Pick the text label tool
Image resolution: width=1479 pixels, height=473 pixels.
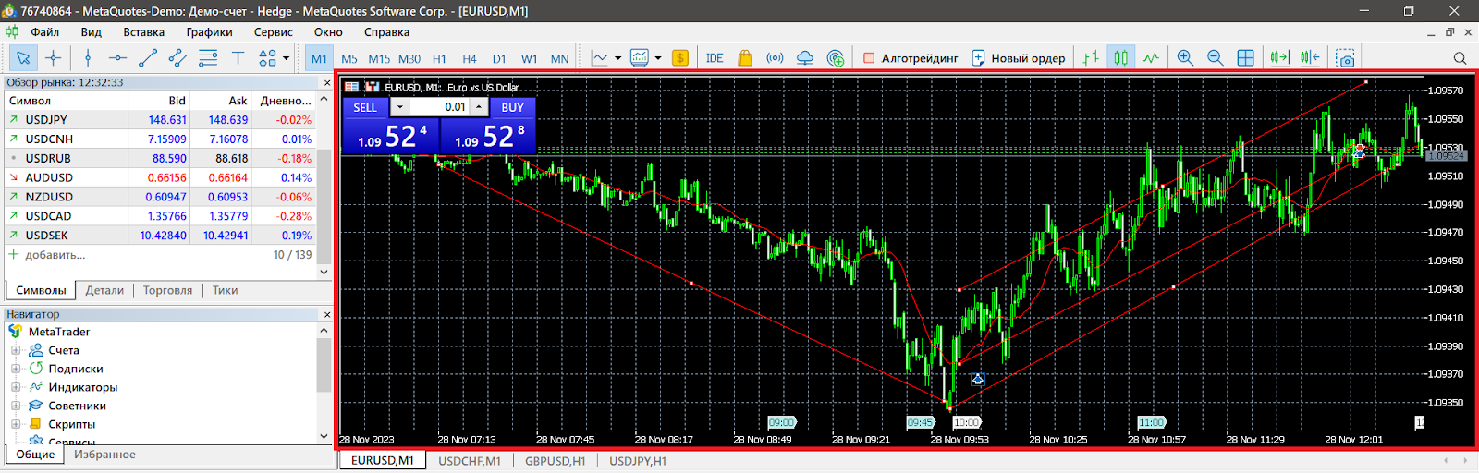tap(238, 58)
